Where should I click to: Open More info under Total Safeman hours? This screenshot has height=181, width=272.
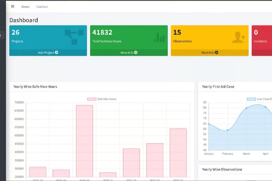click(129, 52)
